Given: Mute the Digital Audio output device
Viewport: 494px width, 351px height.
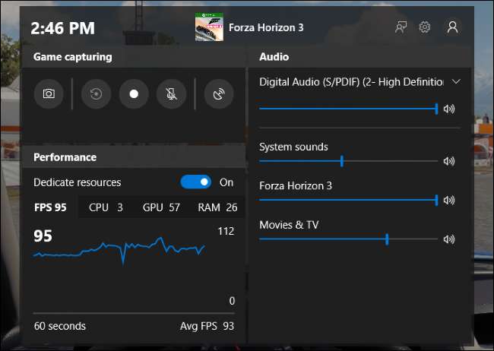Looking at the screenshot, I should pos(449,109).
